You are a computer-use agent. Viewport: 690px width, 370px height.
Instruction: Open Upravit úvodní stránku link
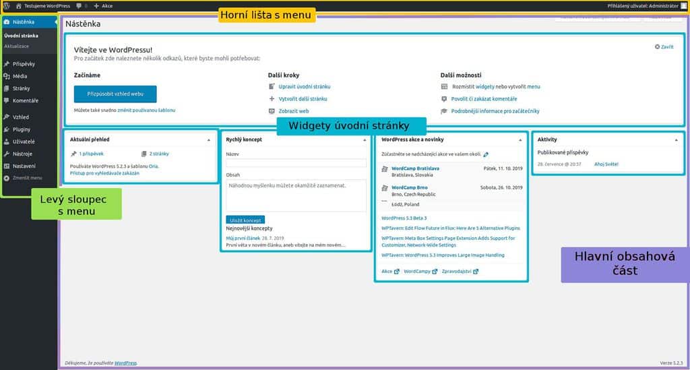[305, 87]
